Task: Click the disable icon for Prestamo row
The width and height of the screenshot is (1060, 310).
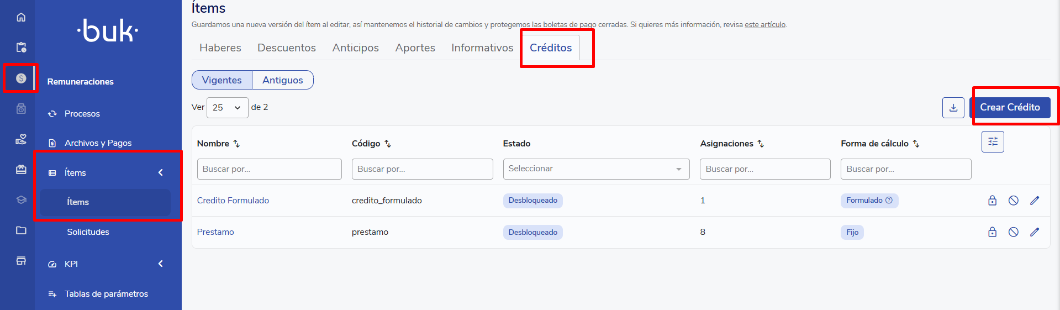Action: click(1013, 232)
